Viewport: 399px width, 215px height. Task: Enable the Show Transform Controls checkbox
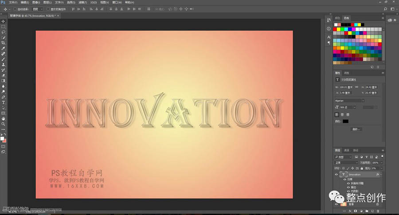click(x=48, y=9)
